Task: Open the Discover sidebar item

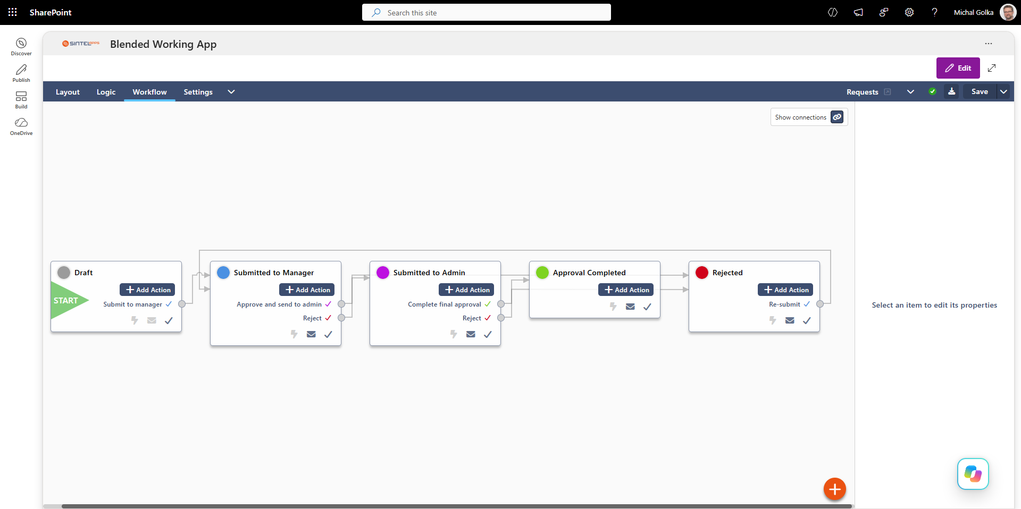Action: 21,46
